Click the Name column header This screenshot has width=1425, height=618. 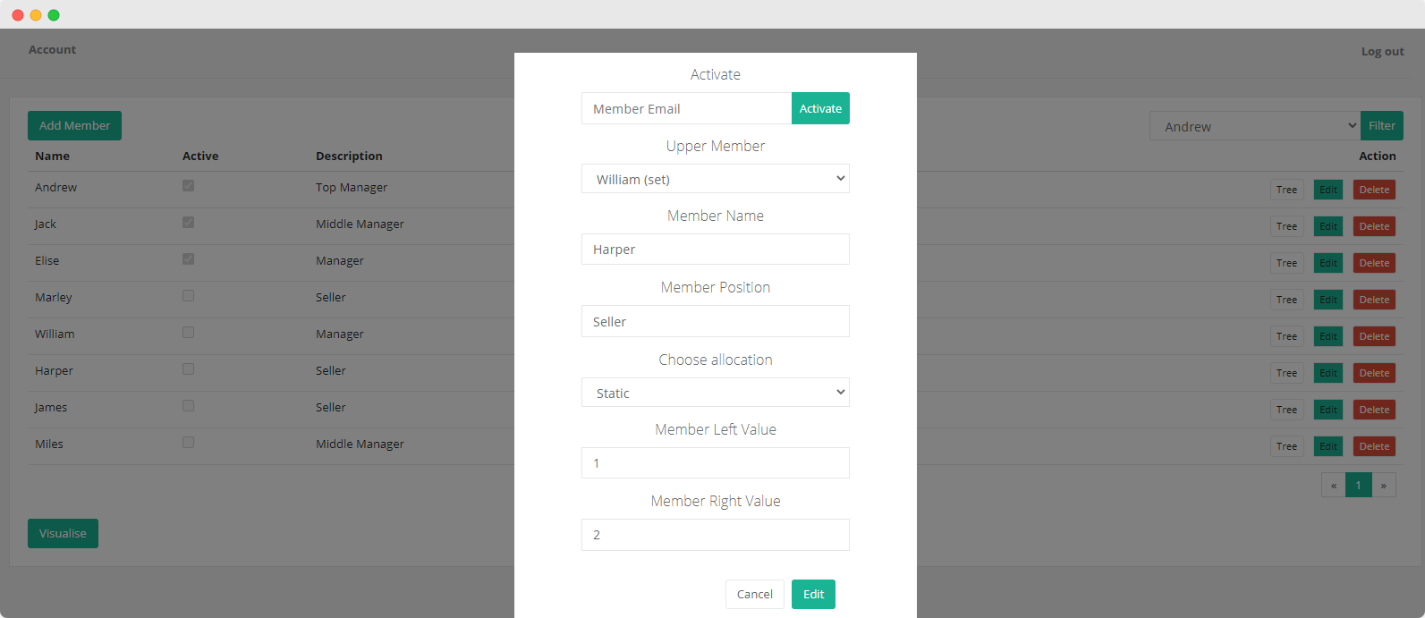pos(52,156)
